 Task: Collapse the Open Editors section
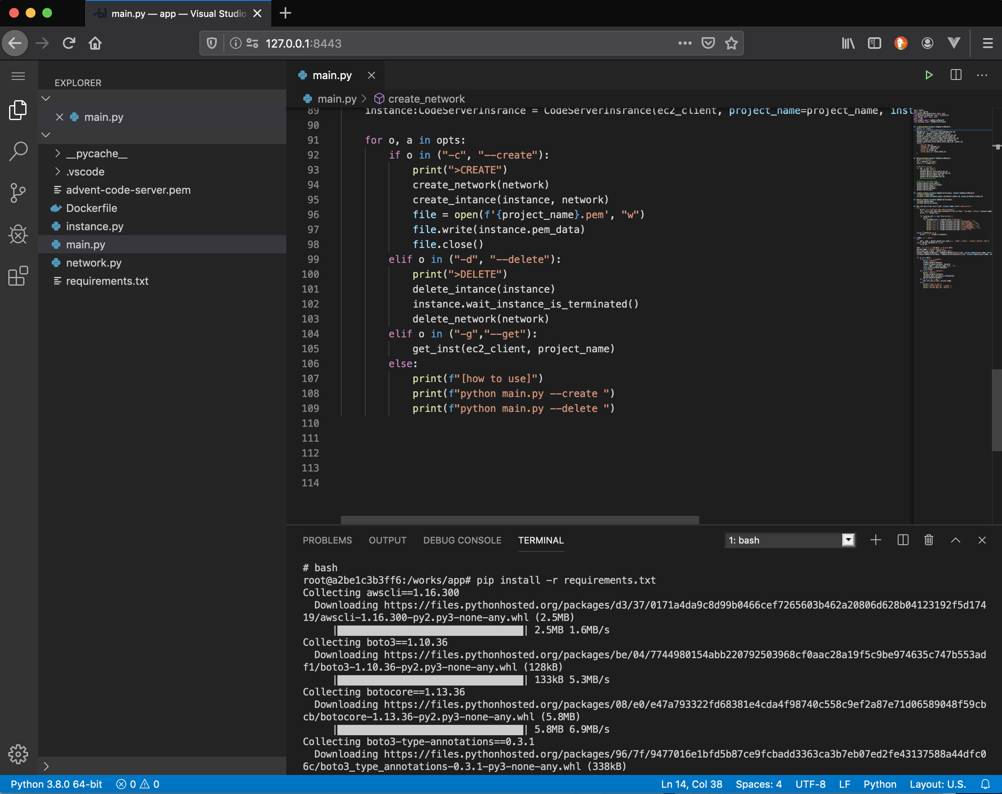(46, 99)
